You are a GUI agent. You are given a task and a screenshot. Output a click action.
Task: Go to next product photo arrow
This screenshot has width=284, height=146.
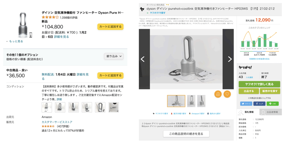[x=230, y=59]
